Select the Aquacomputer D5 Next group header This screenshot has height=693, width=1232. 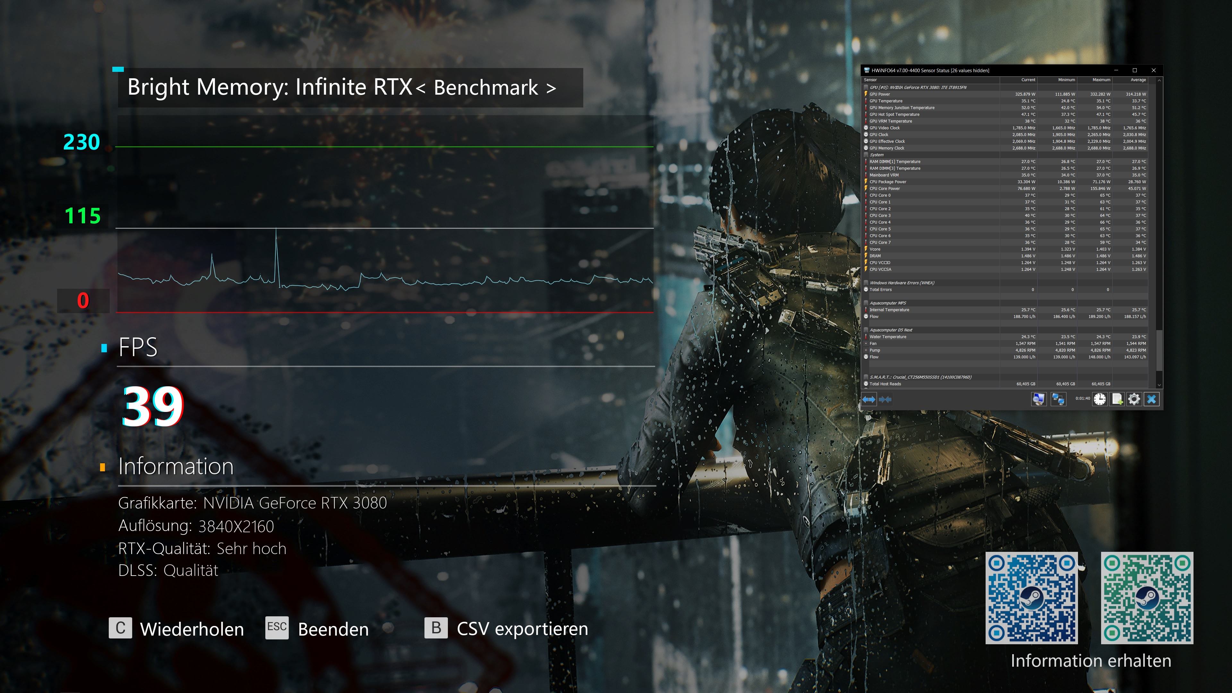(x=891, y=330)
